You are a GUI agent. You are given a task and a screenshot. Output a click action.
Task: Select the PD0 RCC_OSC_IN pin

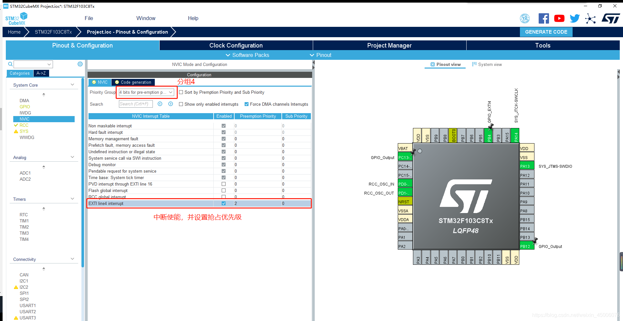405,184
